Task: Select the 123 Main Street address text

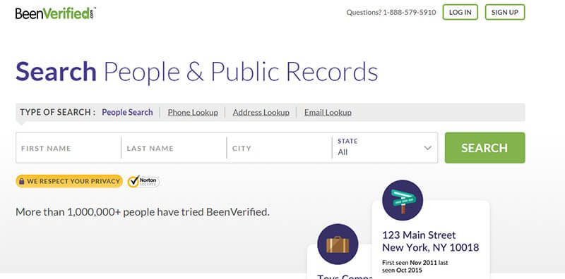Action: click(431, 241)
